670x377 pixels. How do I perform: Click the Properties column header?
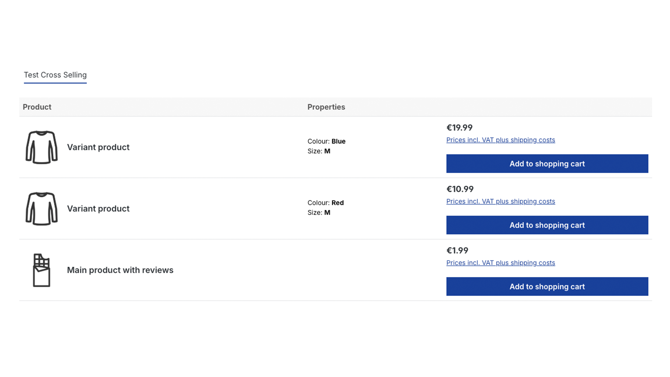pyautogui.click(x=326, y=107)
